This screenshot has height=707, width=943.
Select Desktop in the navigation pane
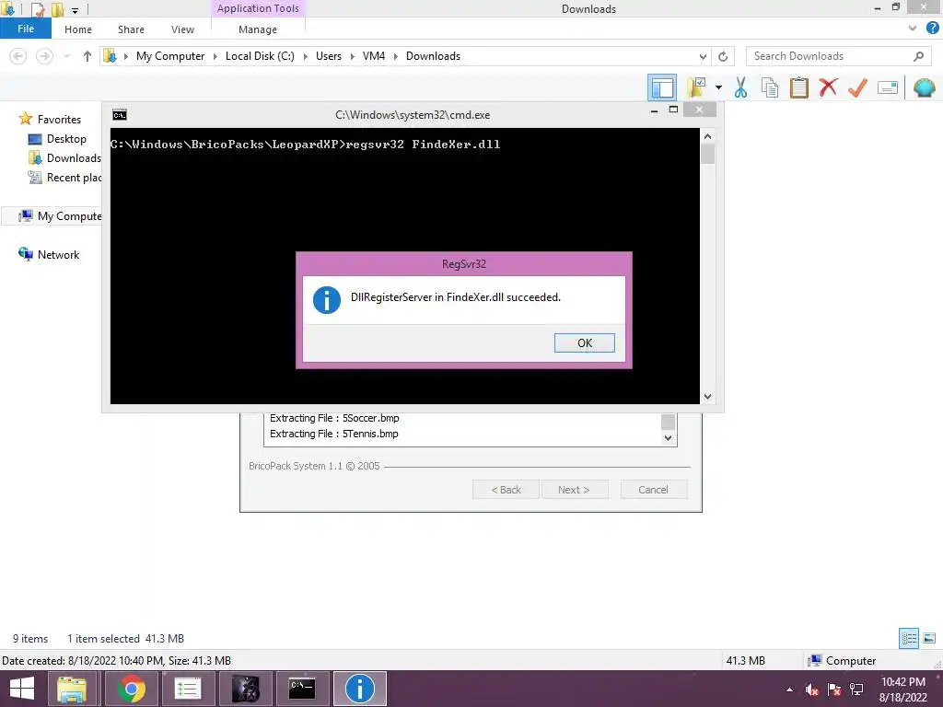coord(66,139)
